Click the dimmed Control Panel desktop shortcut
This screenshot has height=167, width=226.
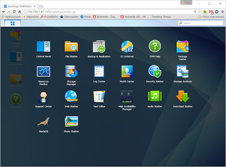tap(16, 59)
